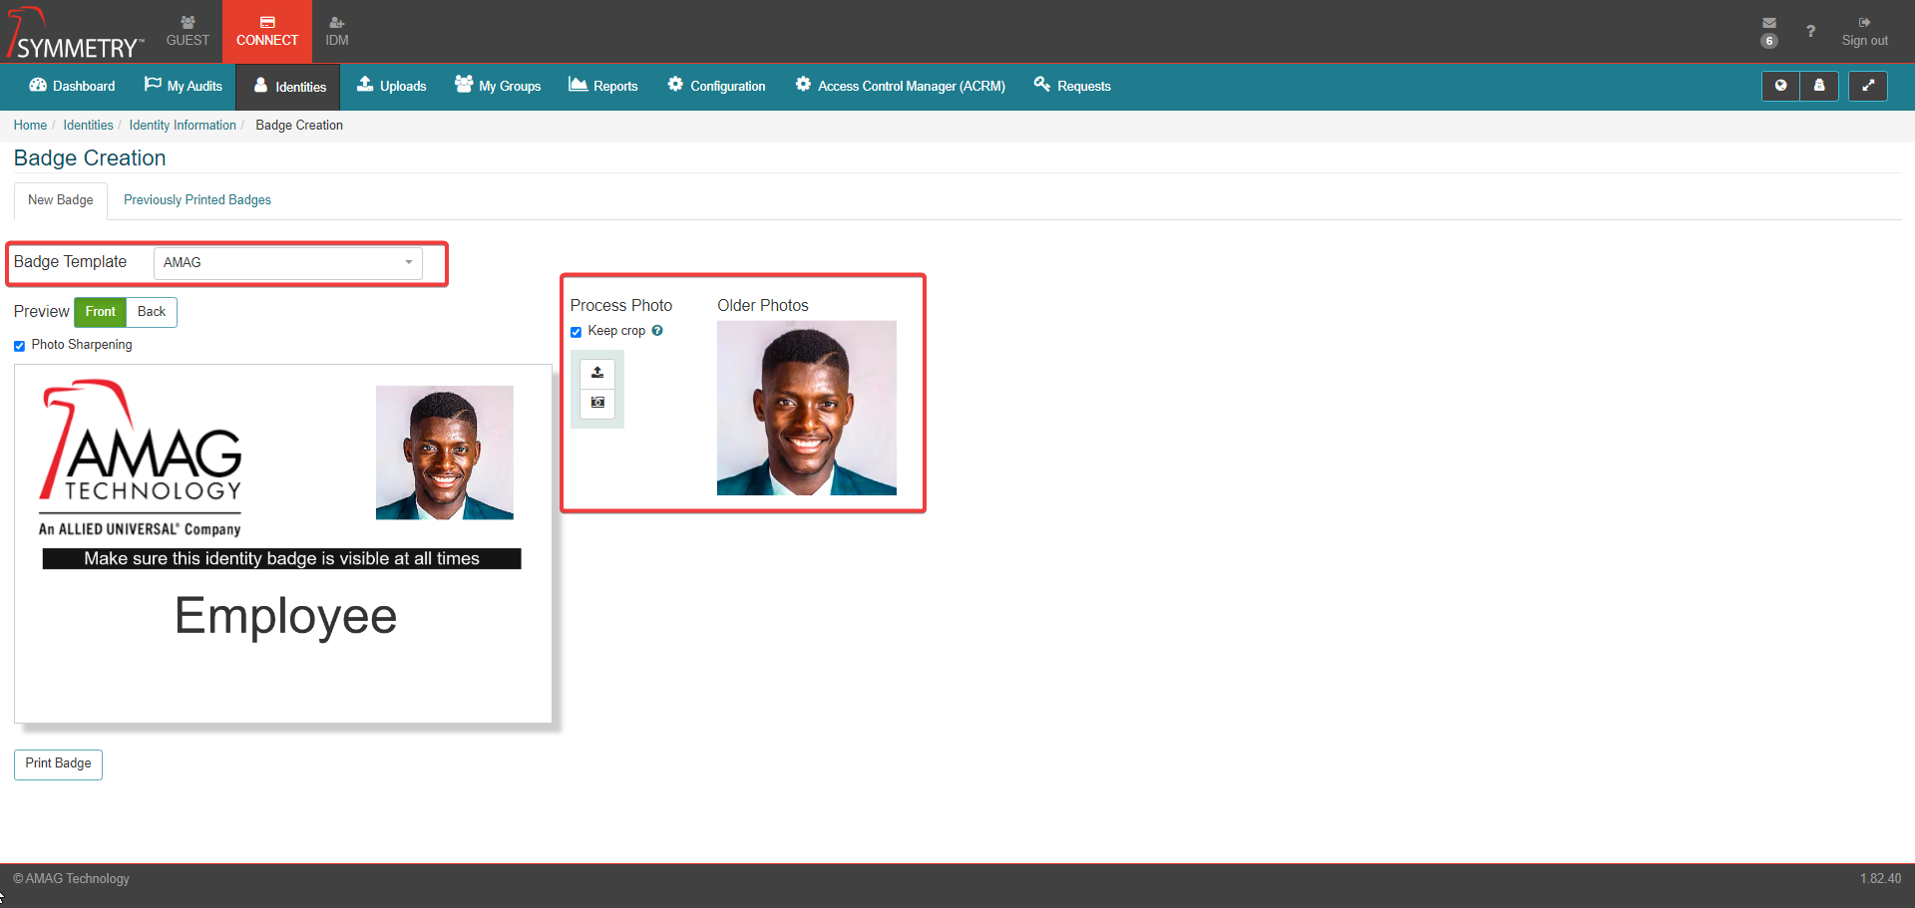Open the Requests navigation item
Image resolution: width=1915 pixels, height=908 pixels.
(1072, 86)
